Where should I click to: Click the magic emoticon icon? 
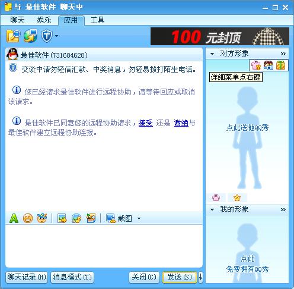42,218
